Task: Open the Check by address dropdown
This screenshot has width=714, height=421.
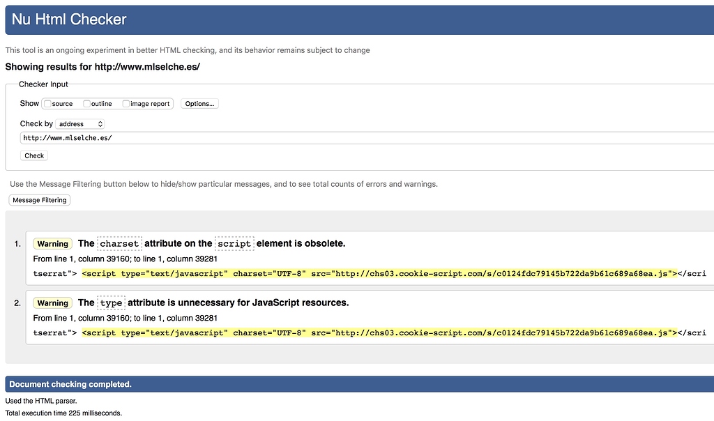Action: click(79, 123)
